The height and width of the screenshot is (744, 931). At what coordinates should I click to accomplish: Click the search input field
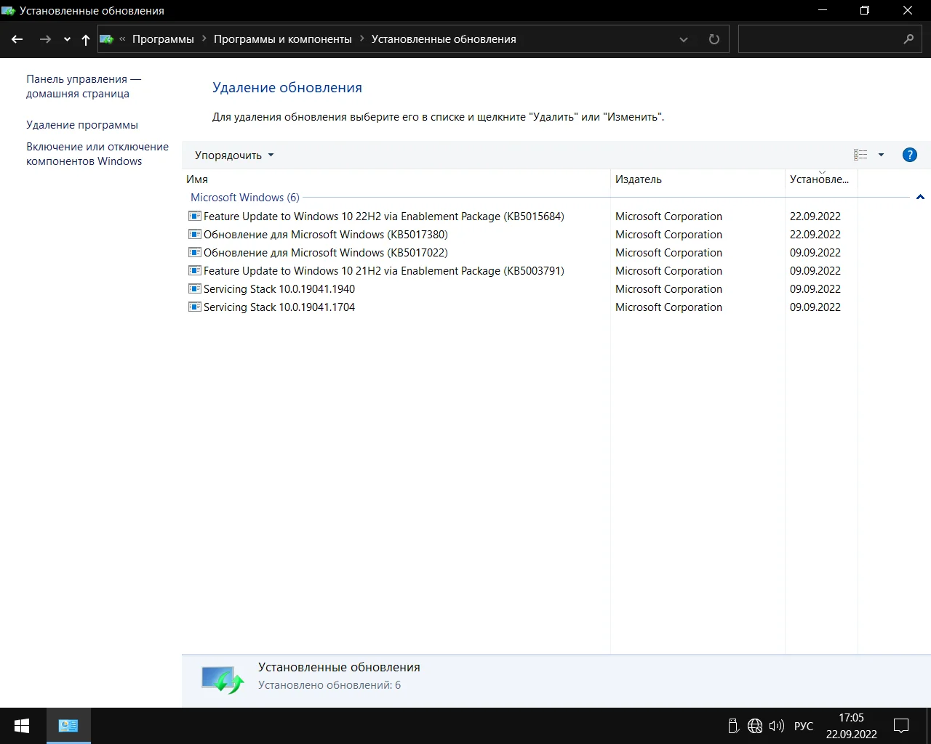[820, 39]
